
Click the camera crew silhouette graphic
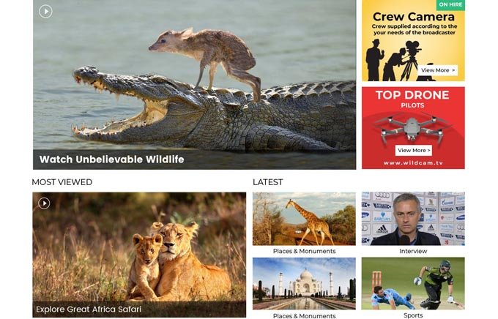394,60
